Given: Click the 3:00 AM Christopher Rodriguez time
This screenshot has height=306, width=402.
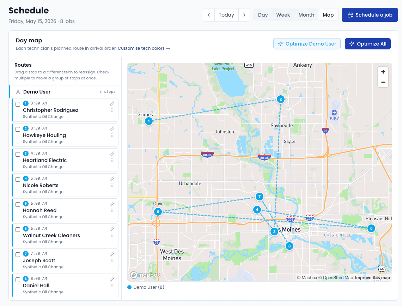Looking at the screenshot, I should 39,103.
